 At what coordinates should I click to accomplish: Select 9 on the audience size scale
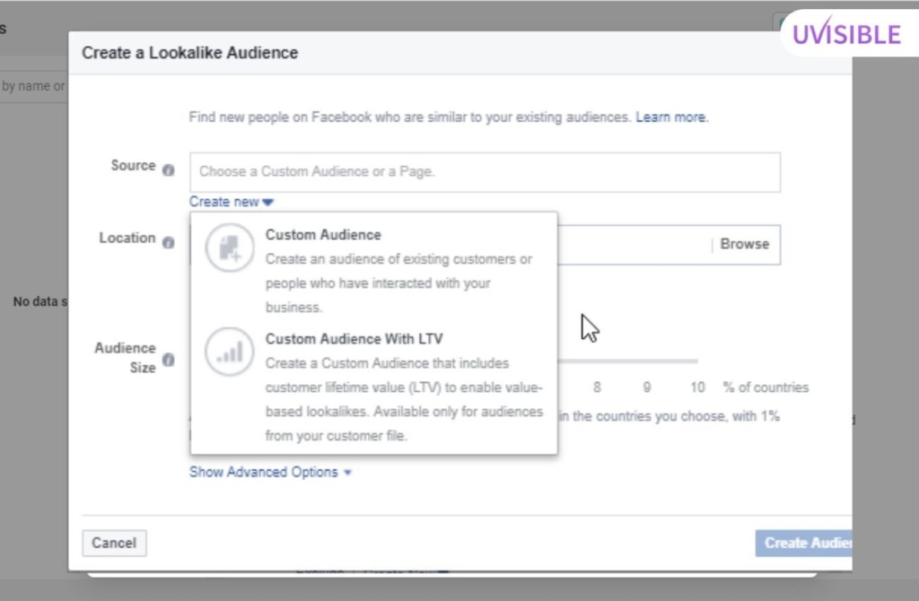tap(646, 388)
